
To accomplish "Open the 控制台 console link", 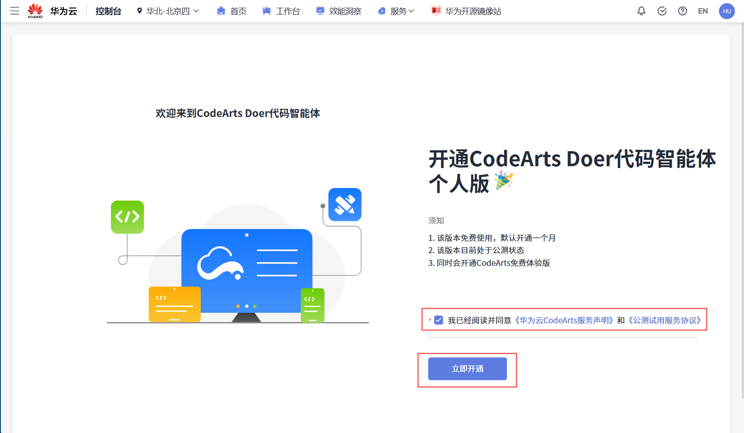I will pyautogui.click(x=108, y=11).
